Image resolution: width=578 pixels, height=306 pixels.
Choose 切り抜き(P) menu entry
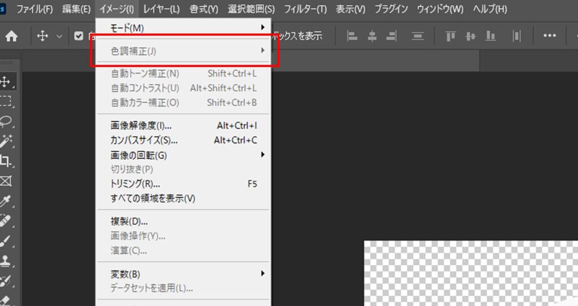click(x=183, y=169)
